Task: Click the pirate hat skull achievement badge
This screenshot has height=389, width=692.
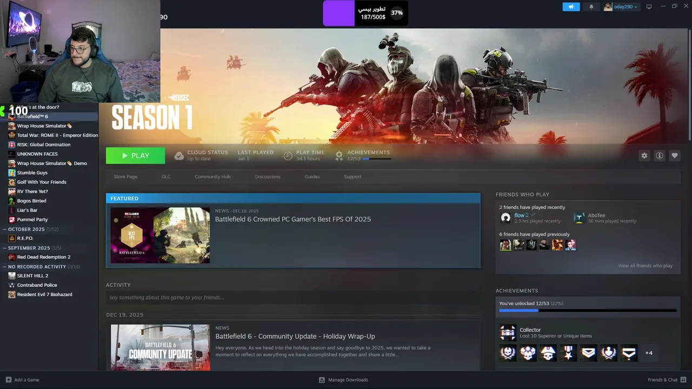Action: pyautogui.click(x=548, y=353)
